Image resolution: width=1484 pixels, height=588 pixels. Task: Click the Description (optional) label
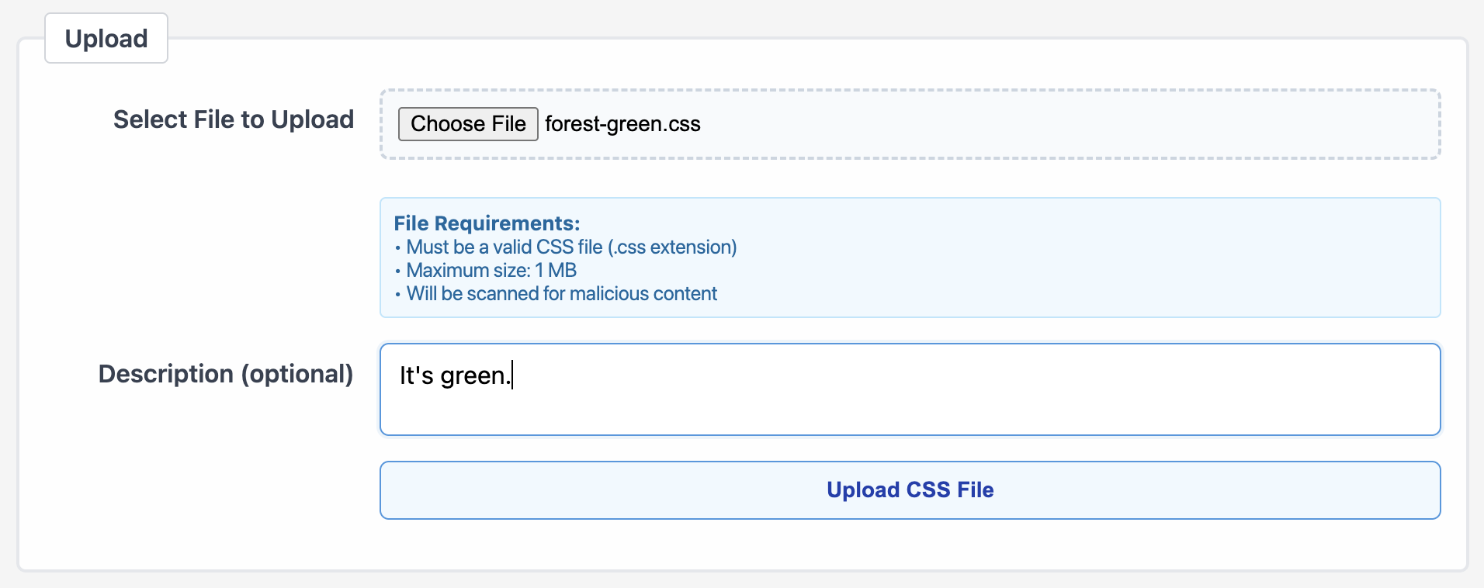(x=226, y=374)
